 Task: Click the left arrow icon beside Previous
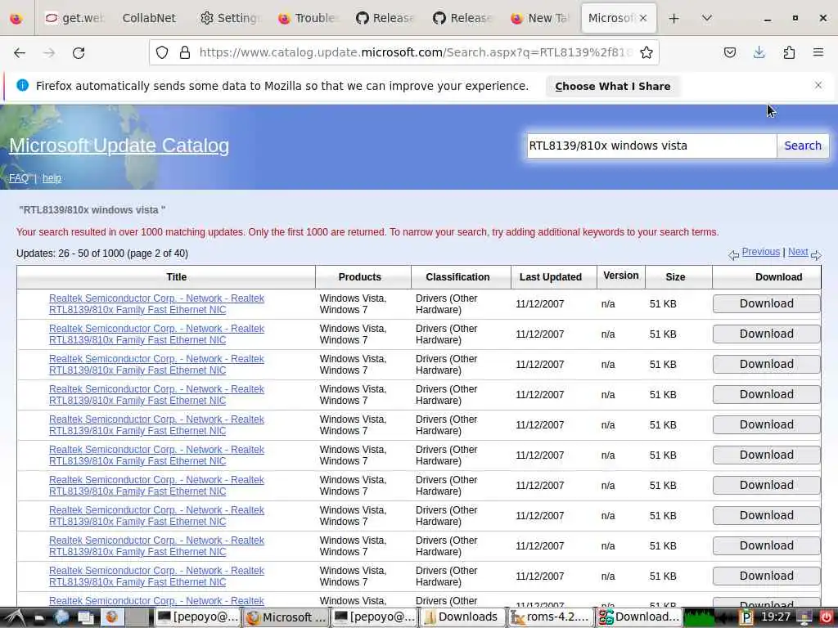point(734,255)
